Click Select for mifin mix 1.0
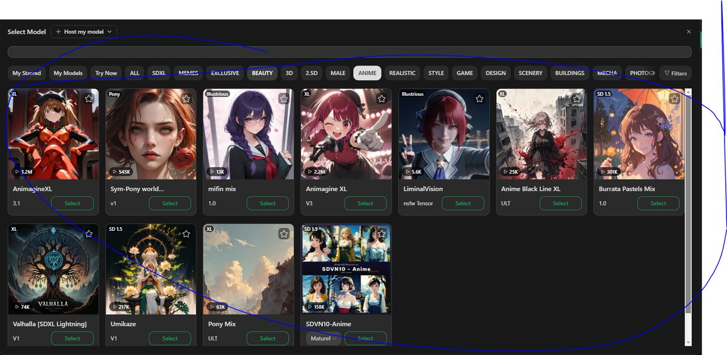The width and height of the screenshot is (727, 355). tap(268, 204)
